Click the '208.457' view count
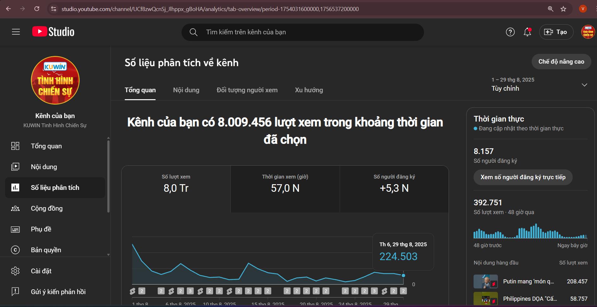 click(577, 281)
